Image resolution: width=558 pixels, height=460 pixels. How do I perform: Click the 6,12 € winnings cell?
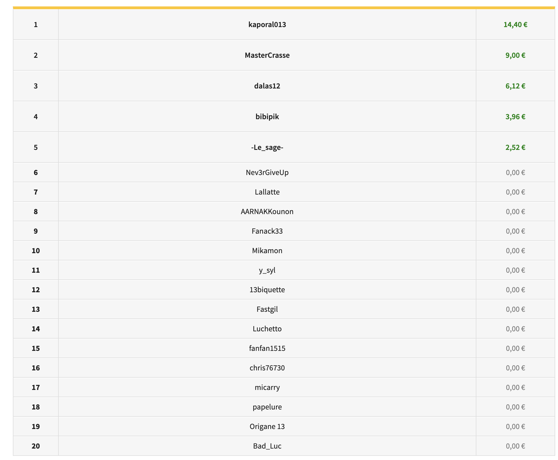pyautogui.click(x=515, y=86)
